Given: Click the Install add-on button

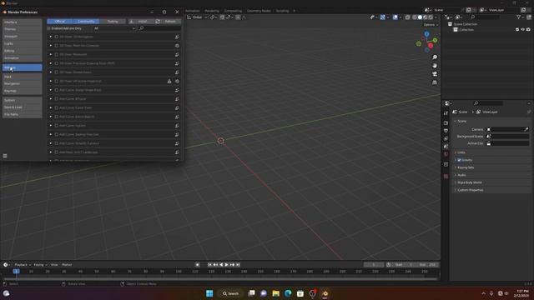Looking at the screenshot, I should tap(141, 22).
